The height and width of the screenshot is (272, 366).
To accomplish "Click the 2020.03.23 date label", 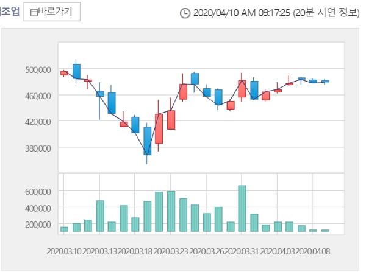I will click(171, 251).
